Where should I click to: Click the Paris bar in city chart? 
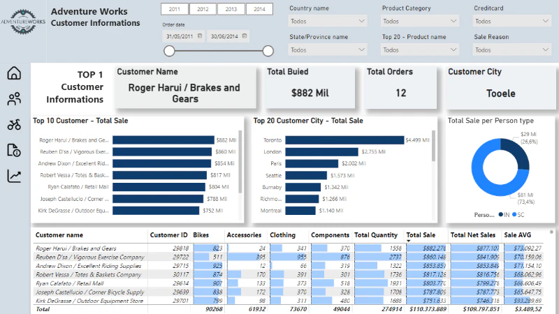[x=312, y=163]
